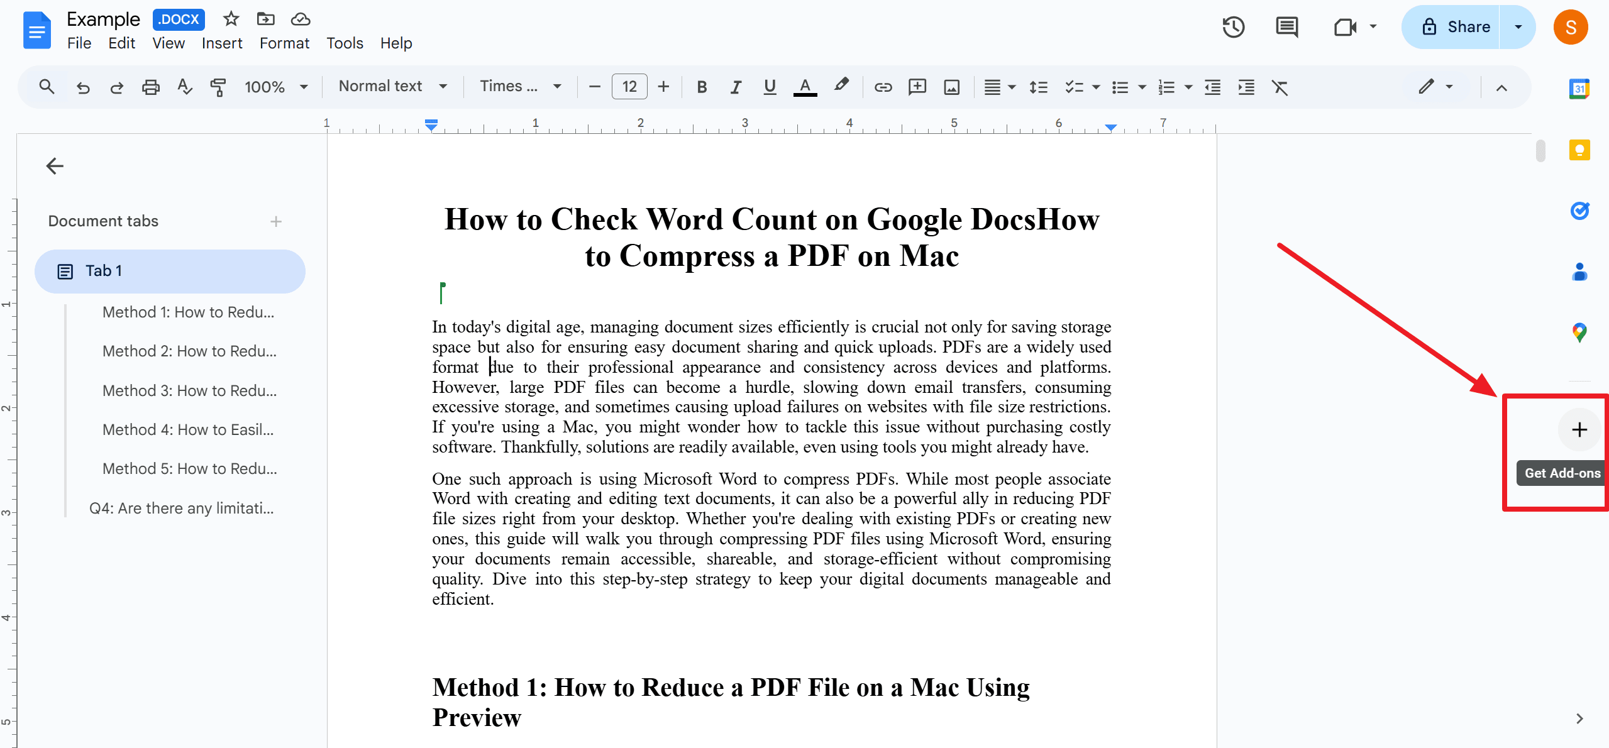This screenshot has width=1609, height=748.
Task: Open the Times font dropdown
Action: tap(520, 86)
